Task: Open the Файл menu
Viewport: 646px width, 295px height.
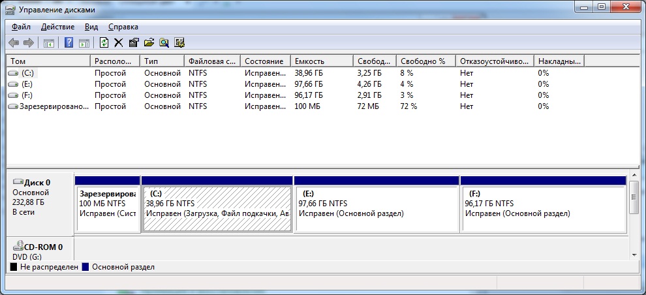Action: (21, 27)
